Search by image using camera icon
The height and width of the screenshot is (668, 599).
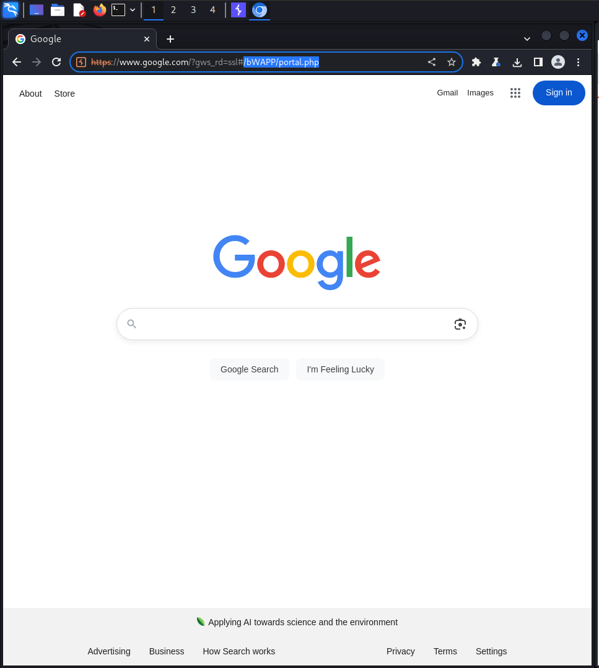click(460, 324)
